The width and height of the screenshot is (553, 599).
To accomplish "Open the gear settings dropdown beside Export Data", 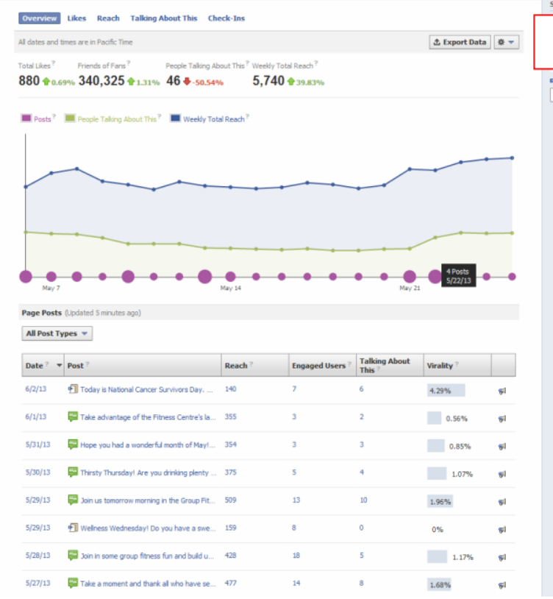I will point(506,42).
